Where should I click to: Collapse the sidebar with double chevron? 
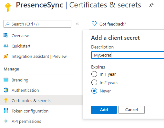coord(77,24)
